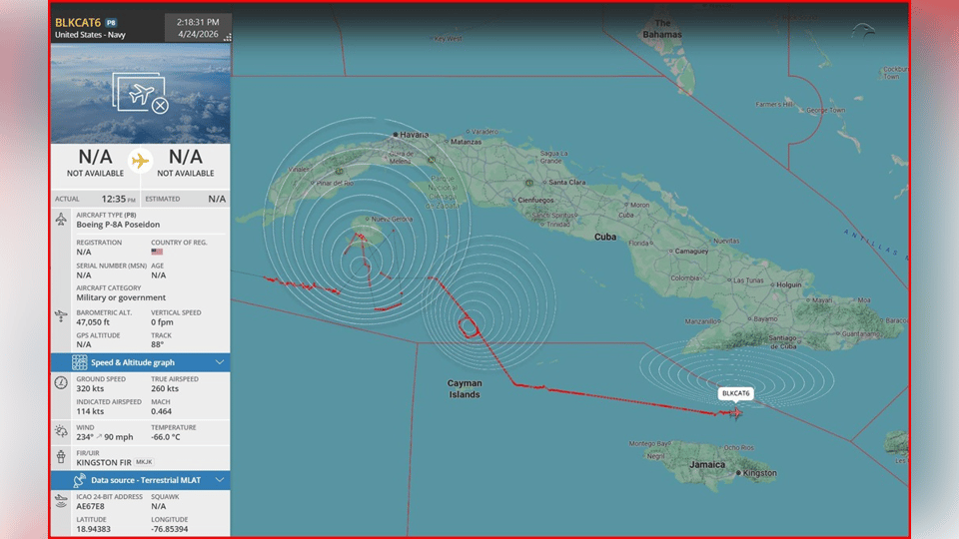The height and width of the screenshot is (539, 959).
Task: Click the barometric altitude 47,050 ft value
Action: (x=93, y=322)
